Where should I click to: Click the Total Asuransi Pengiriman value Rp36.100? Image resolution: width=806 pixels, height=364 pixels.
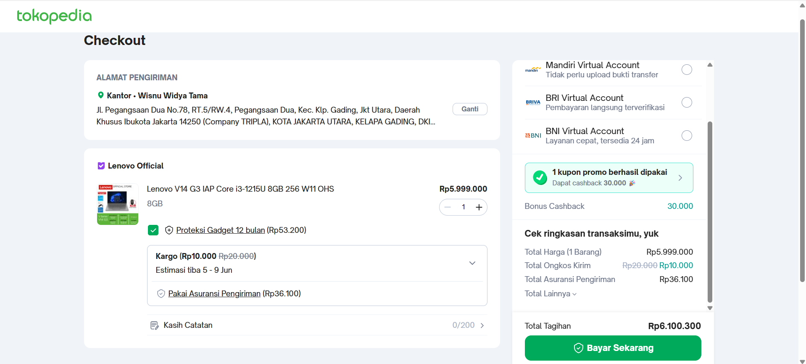pyautogui.click(x=676, y=280)
